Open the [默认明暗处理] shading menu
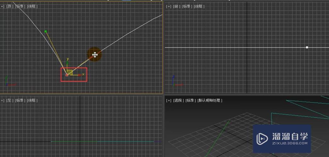The height and width of the screenshot is (157, 329). point(210,100)
